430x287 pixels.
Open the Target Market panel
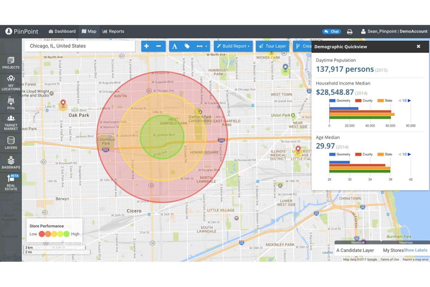click(x=11, y=123)
